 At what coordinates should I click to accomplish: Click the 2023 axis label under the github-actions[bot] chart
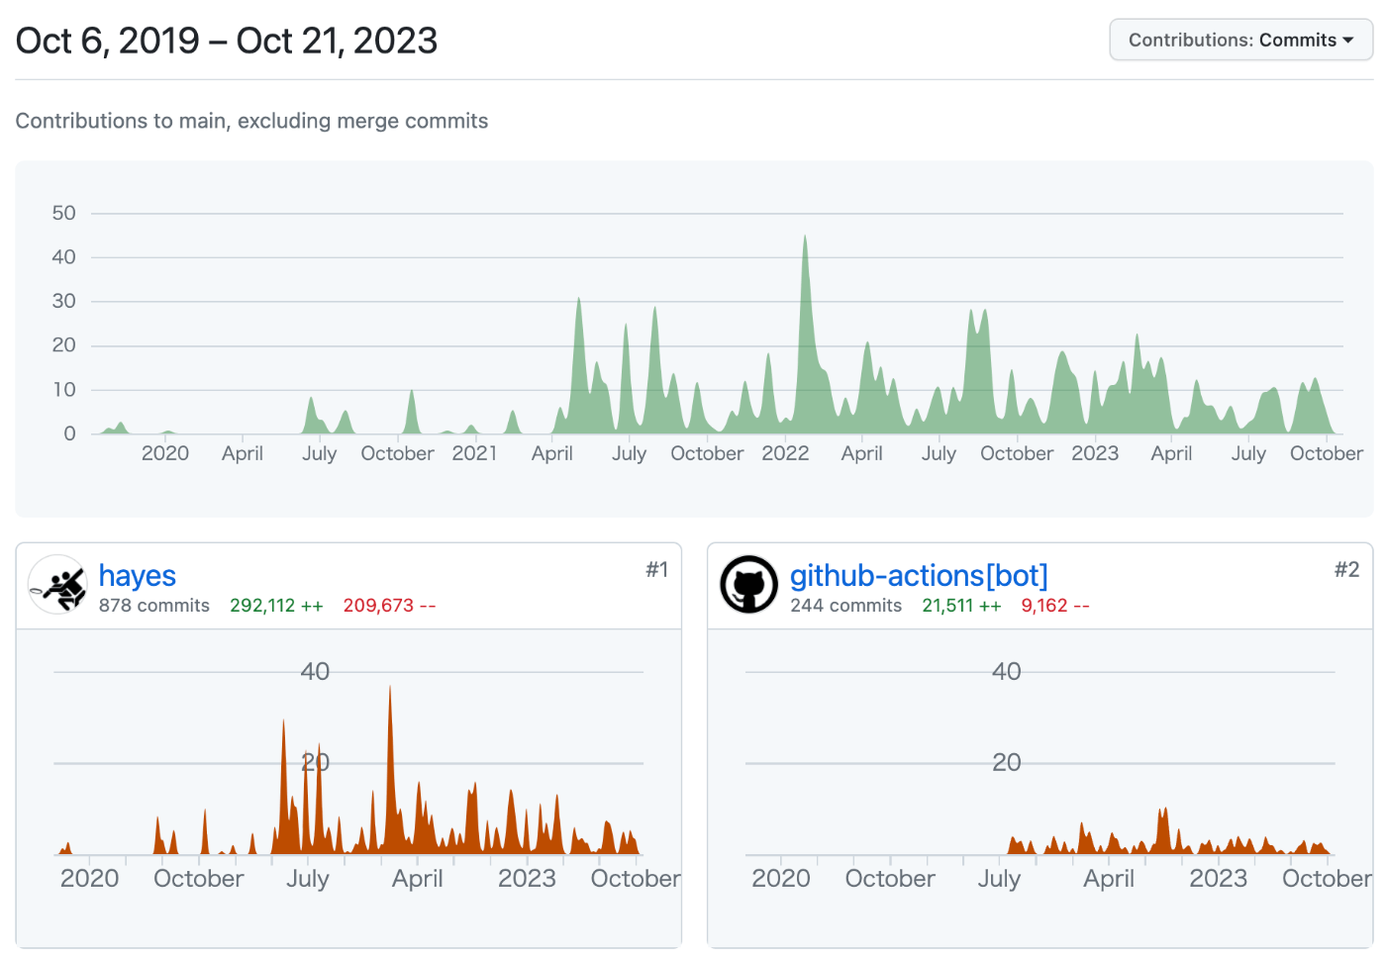[x=1219, y=879]
